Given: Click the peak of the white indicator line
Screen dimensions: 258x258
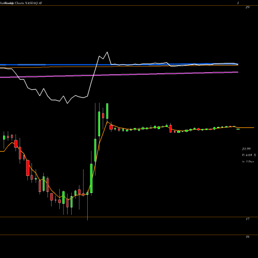Looking at the screenshot, I should click(107, 52).
